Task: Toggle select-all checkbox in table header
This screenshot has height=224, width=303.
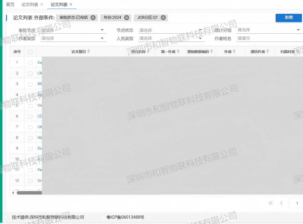Action: pyautogui.click(x=30, y=52)
